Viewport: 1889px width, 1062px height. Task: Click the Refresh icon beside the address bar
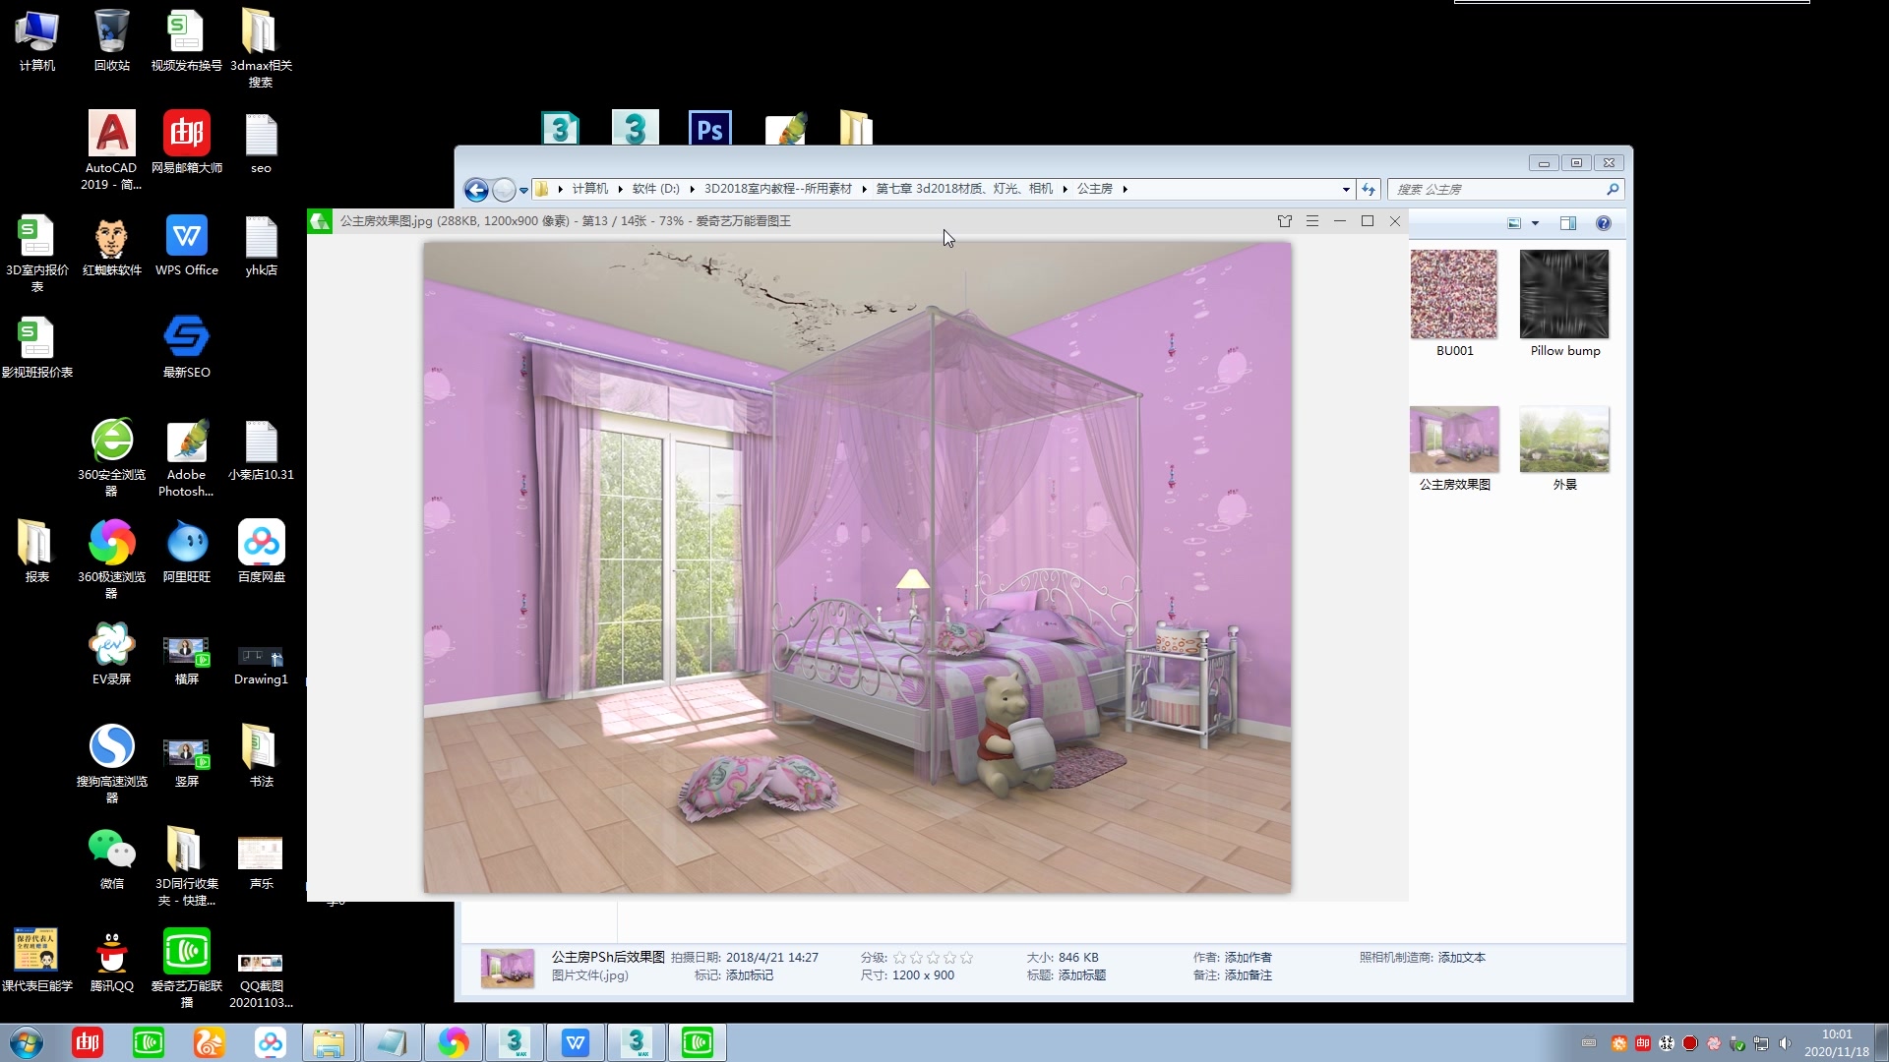[x=1370, y=189]
